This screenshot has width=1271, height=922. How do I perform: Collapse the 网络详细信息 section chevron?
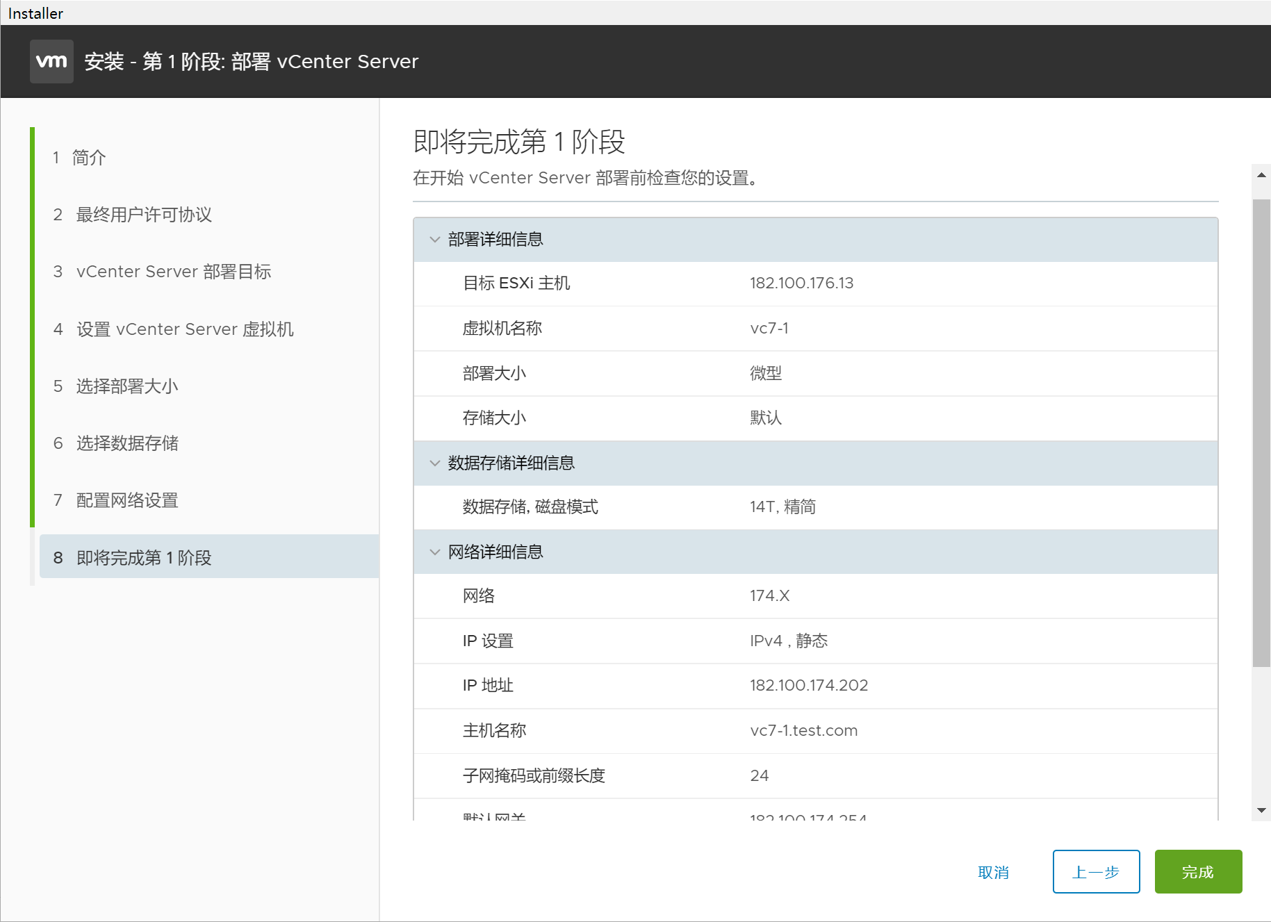point(435,552)
